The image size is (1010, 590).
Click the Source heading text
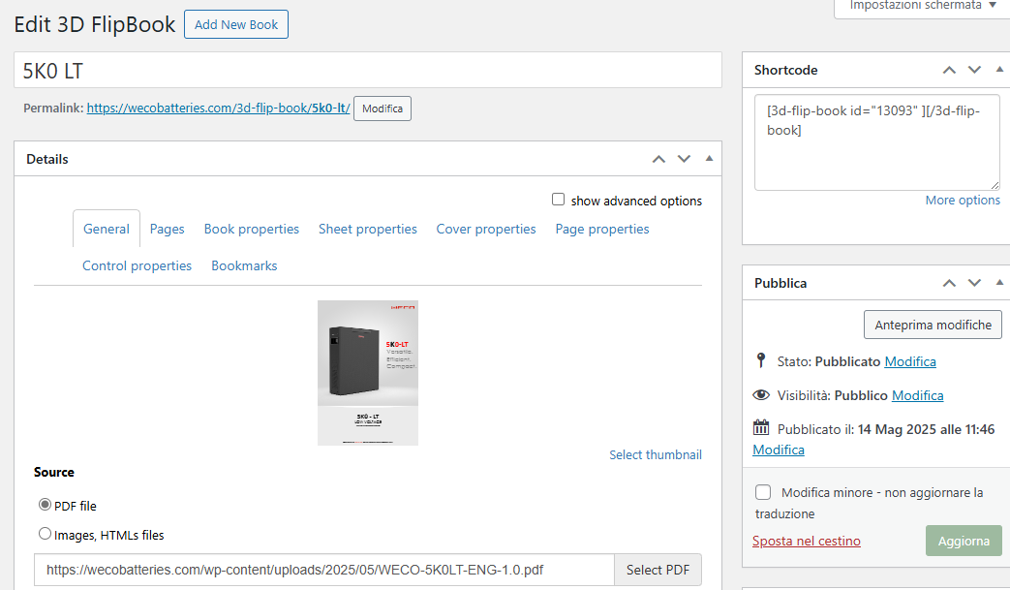coord(54,472)
